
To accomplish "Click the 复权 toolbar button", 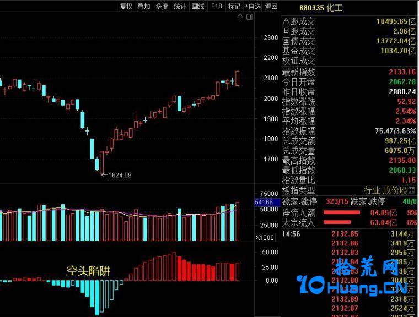I will tap(126, 6).
